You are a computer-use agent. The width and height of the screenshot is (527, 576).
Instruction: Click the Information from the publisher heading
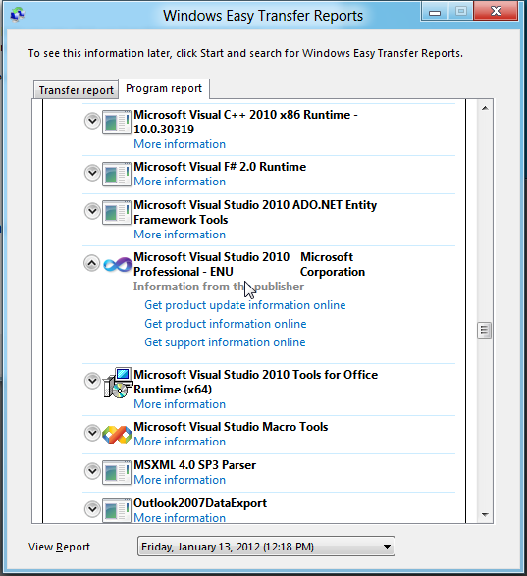pyautogui.click(x=219, y=287)
